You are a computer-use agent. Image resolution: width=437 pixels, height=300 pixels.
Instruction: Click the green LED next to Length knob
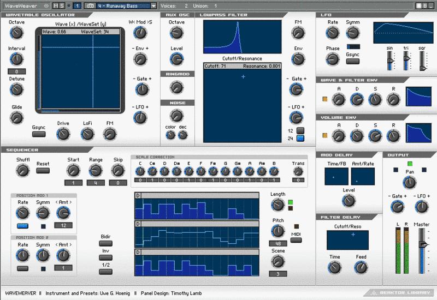tap(291, 202)
